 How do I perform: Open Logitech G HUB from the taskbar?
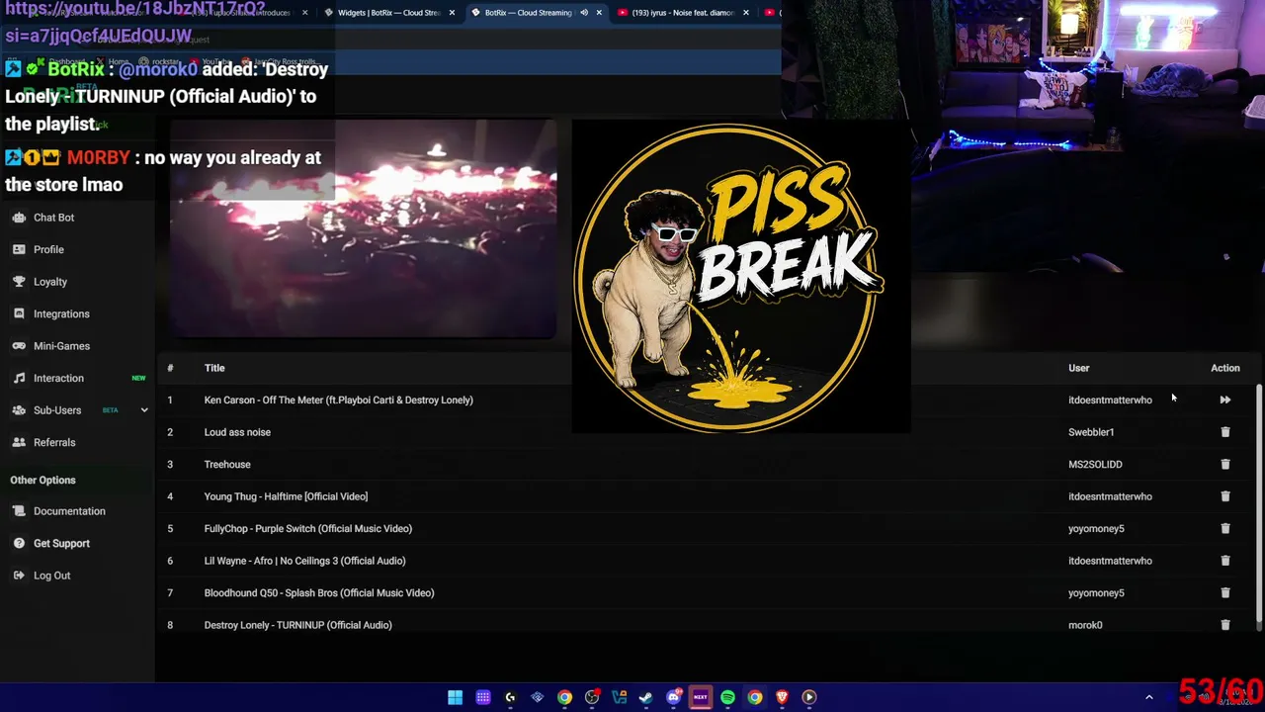pyautogui.click(x=510, y=697)
